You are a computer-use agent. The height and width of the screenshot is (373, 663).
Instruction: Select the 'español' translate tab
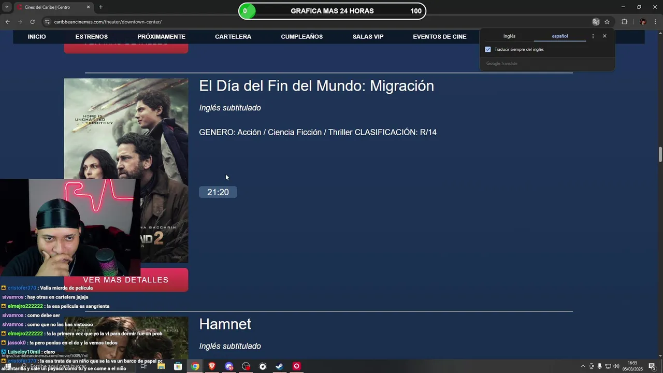click(560, 36)
